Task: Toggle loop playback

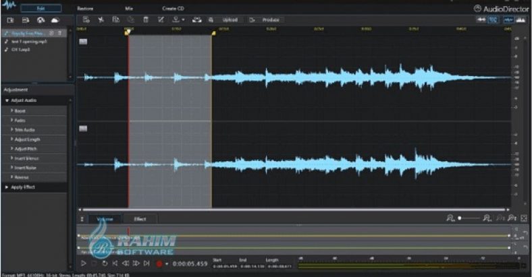Action: pos(105,263)
